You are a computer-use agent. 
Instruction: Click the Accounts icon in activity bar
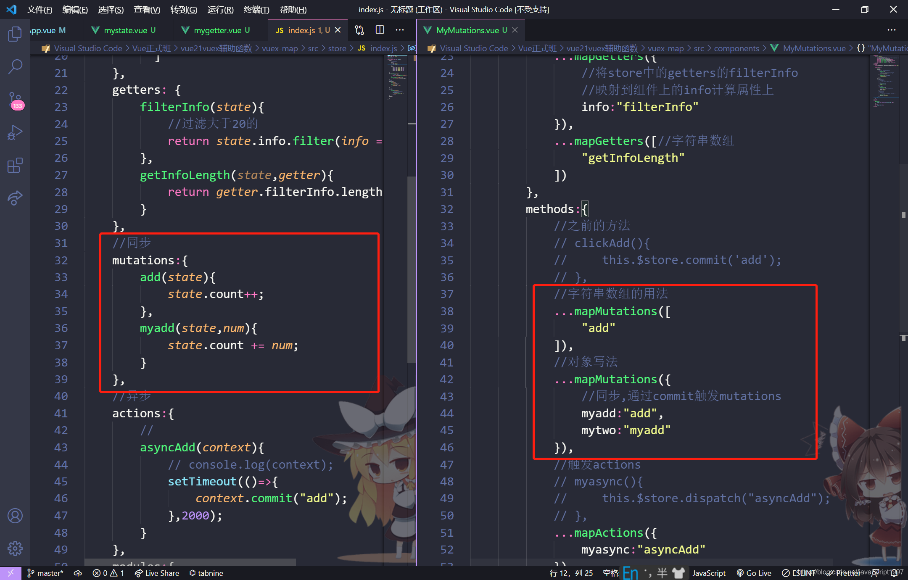[x=15, y=516]
